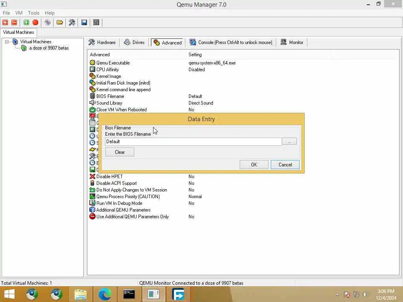Click the Close VM When Rebooted icon
This screenshot has height=302, width=403.
92,109
